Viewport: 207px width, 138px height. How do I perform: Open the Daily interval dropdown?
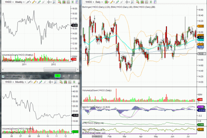[x=102, y=2]
